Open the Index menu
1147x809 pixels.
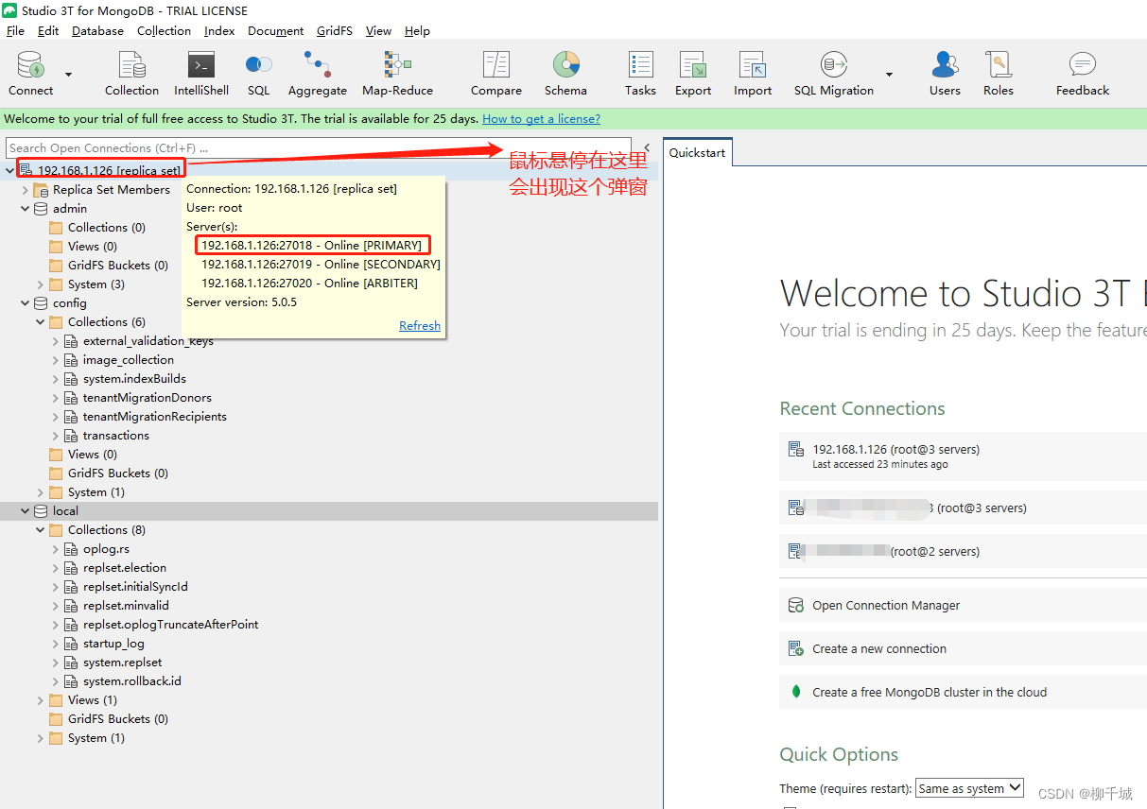(219, 30)
